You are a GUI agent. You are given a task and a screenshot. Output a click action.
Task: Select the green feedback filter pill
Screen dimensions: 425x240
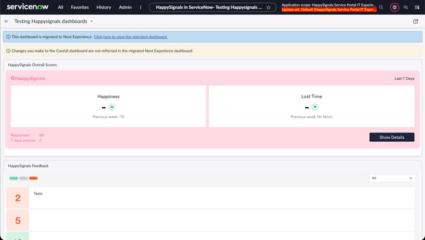click(13, 179)
